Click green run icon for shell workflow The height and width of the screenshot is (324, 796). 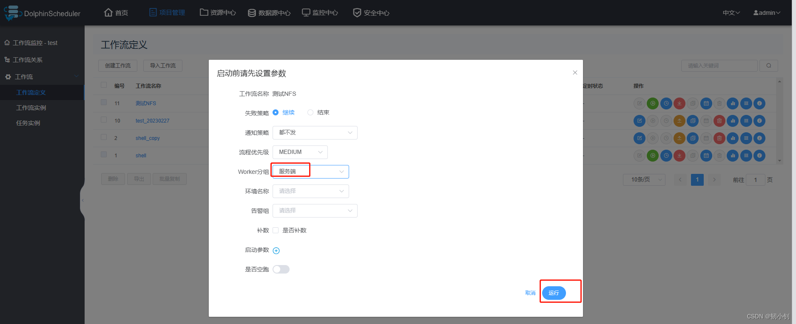click(x=653, y=156)
